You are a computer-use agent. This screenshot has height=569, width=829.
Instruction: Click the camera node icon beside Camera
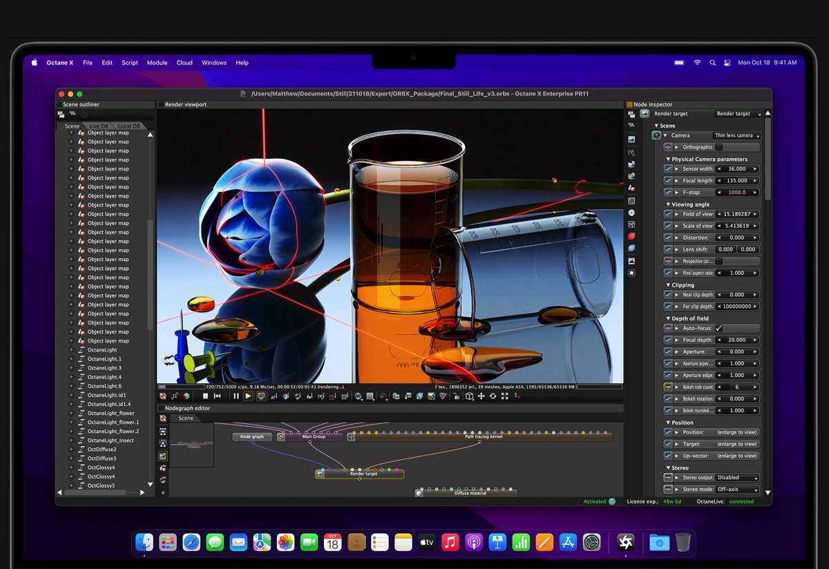click(x=656, y=135)
